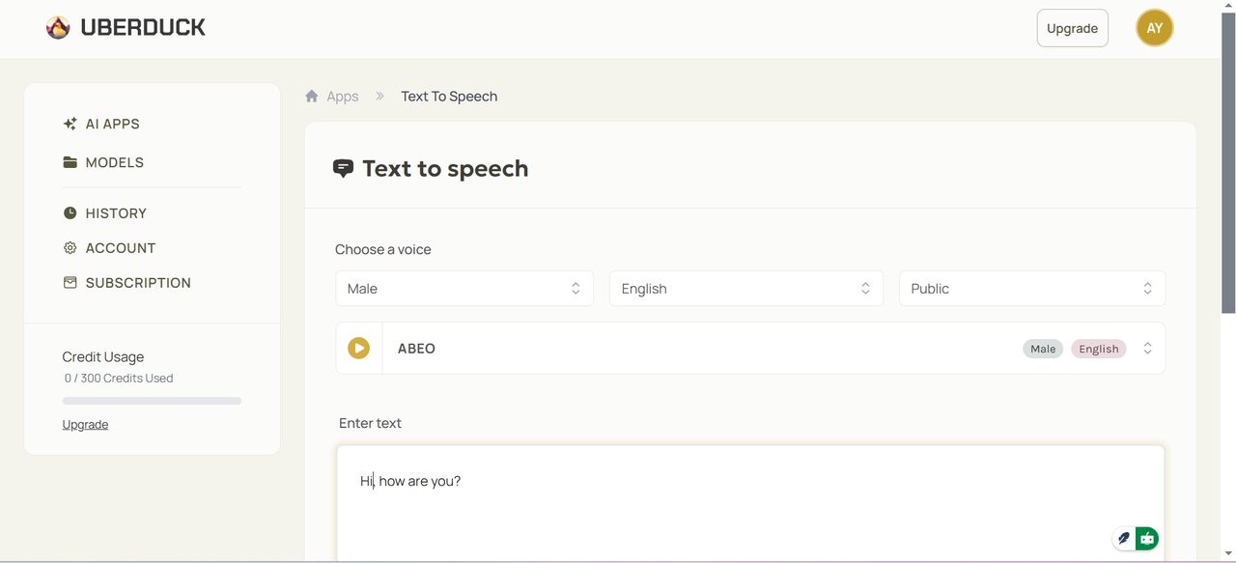The image size is (1236, 563).
Task: Click the Male tag on ABEO
Action: [x=1043, y=349]
